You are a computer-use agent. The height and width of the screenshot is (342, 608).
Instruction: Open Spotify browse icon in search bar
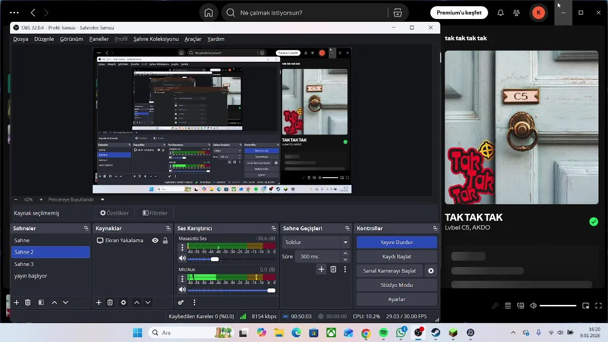398,13
